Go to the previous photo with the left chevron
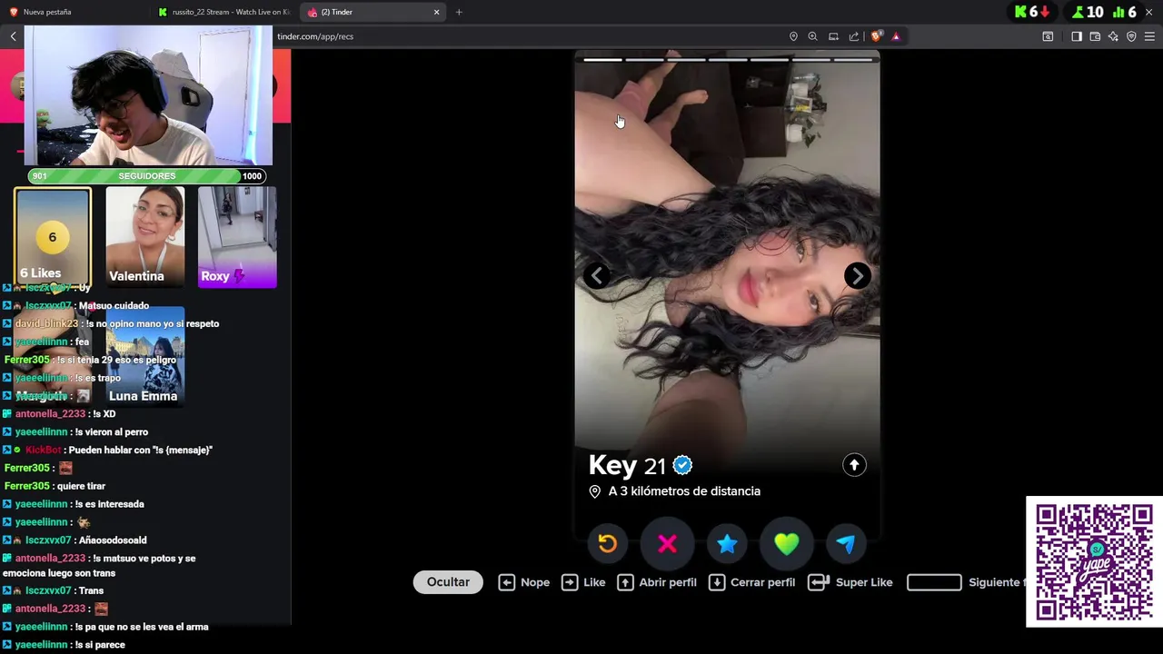Screen dimensions: 1163x654 coord(597,275)
